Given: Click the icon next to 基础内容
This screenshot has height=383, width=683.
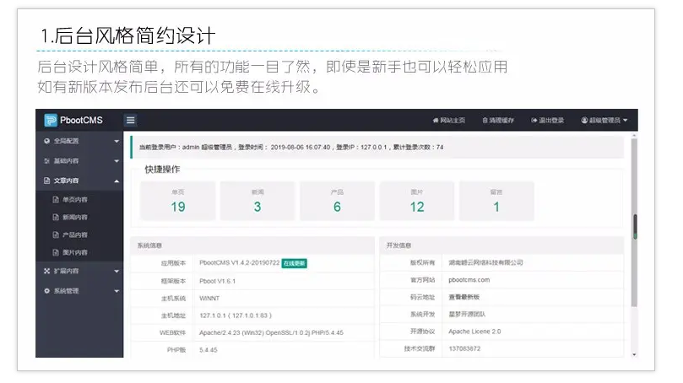Looking at the screenshot, I should coord(47,161).
